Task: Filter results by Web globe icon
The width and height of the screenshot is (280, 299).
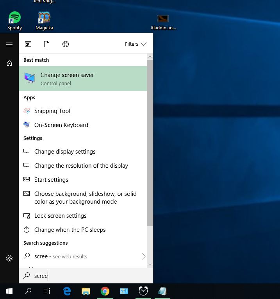Action: (x=66, y=44)
